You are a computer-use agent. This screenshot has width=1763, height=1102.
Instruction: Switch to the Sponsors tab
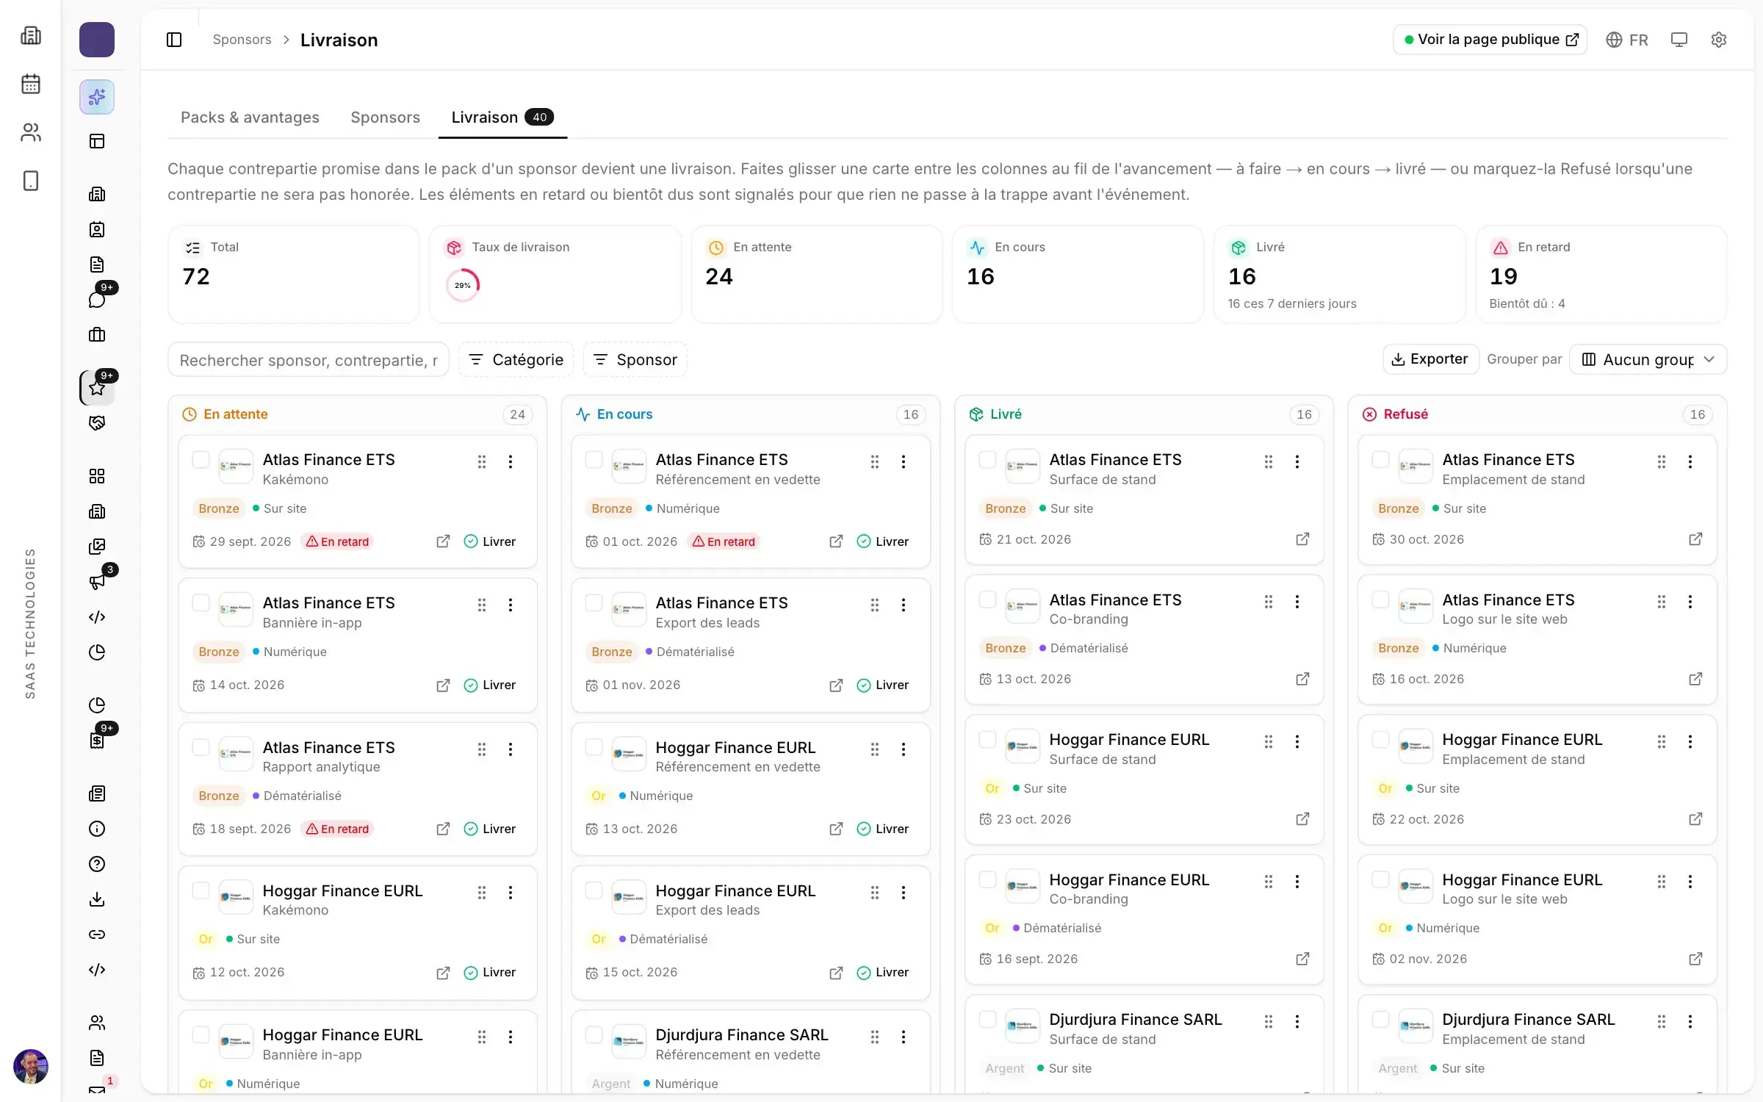385,118
